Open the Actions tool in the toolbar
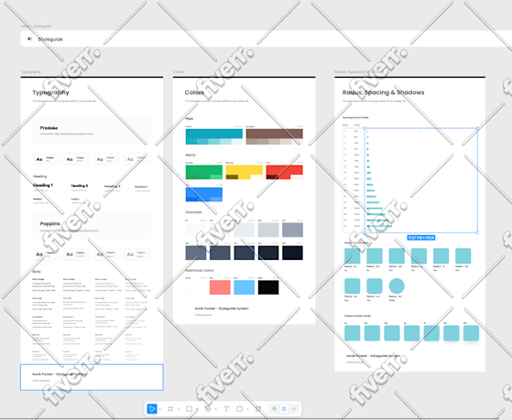512x420 pixels. (x=258, y=409)
